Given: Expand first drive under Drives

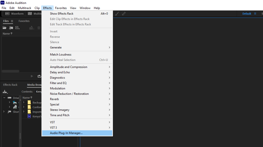Looking at the screenshot, I should click(x=9, y=102).
